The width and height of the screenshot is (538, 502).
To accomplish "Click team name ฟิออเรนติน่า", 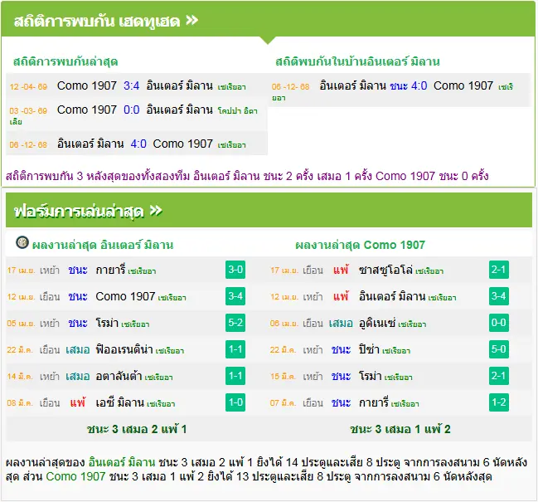I will tap(124, 349).
